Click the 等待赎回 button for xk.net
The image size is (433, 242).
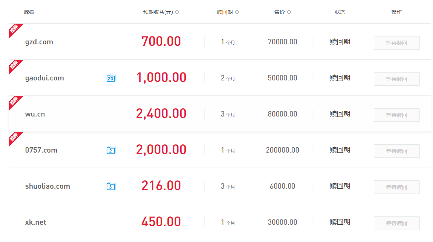(396, 223)
